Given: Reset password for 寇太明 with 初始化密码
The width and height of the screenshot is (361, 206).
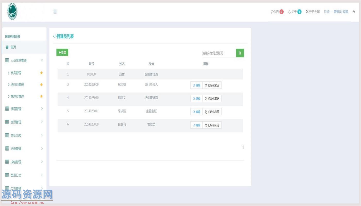Looking at the screenshot, I should (x=212, y=85).
